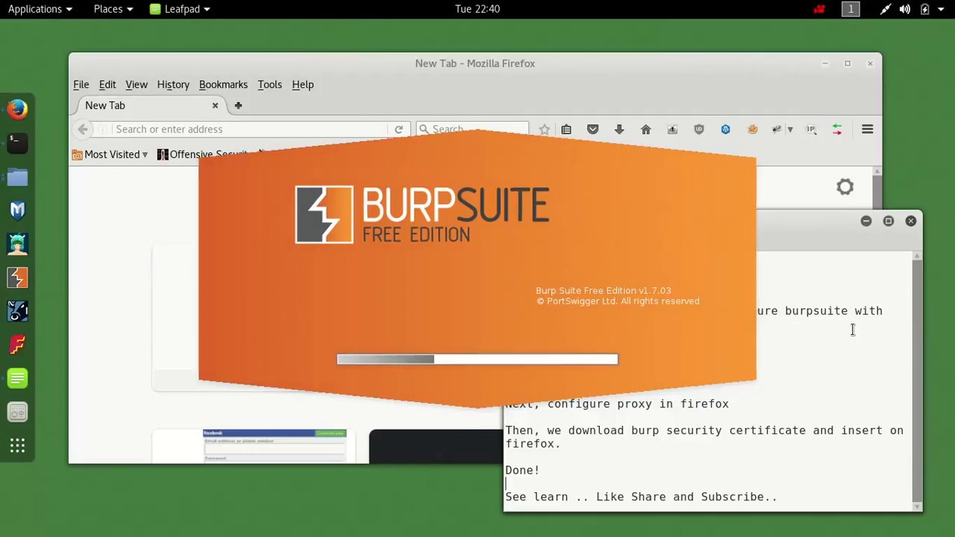Screen dimensions: 955x537
Task: Open the Firefox hamburger menu
Action: tap(867, 129)
